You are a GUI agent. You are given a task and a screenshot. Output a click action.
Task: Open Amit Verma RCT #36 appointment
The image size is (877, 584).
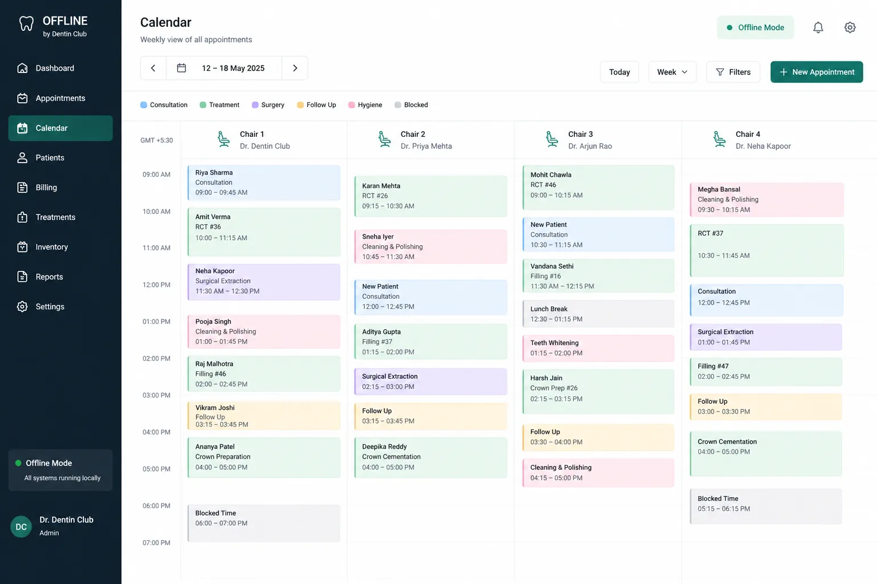[264, 232]
